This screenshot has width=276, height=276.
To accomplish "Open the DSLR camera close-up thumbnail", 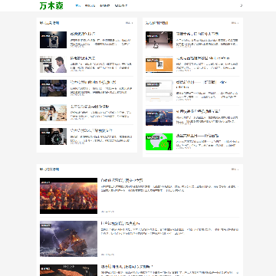I will click(x=53, y=136).
